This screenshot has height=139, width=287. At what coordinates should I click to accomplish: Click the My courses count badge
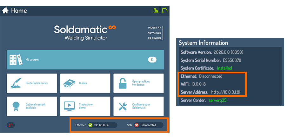click(152, 60)
